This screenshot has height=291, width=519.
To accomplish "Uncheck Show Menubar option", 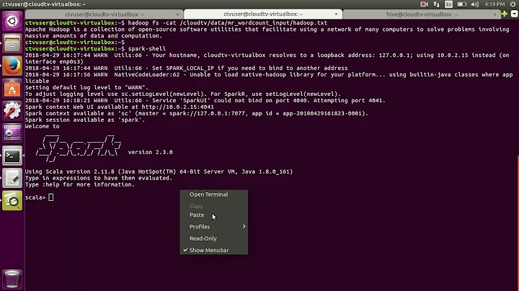I will [x=214, y=251].
